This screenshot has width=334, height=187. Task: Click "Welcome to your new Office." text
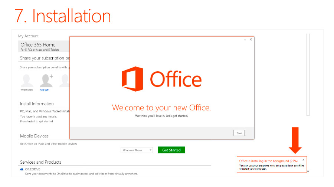(161, 108)
